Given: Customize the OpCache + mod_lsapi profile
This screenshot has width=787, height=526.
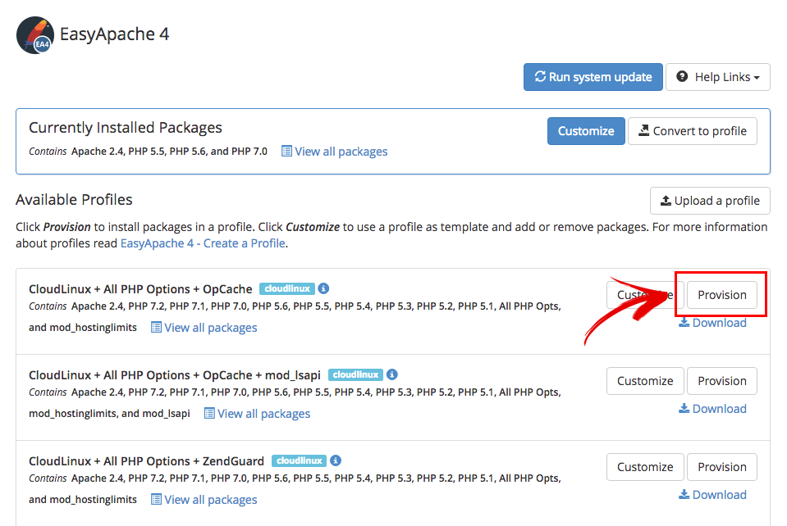Looking at the screenshot, I should pyautogui.click(x=645, y=381).
